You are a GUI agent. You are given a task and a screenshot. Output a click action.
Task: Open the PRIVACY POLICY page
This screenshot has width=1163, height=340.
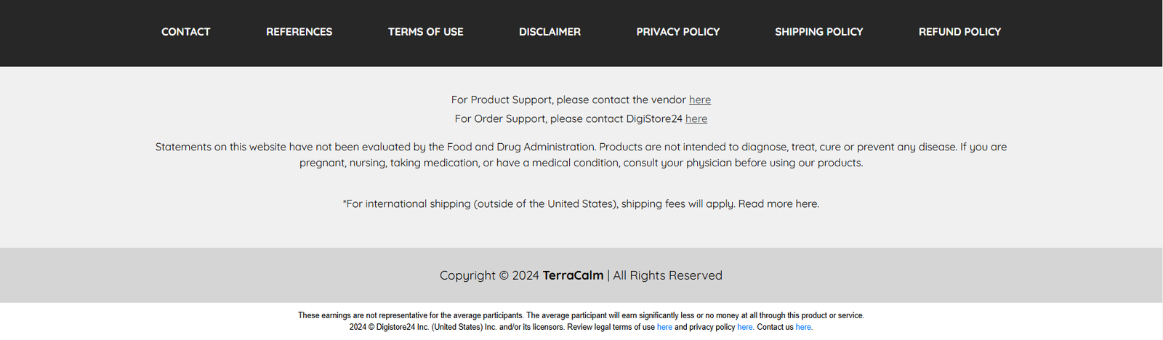pyautogui.click(x=677, y=32)
